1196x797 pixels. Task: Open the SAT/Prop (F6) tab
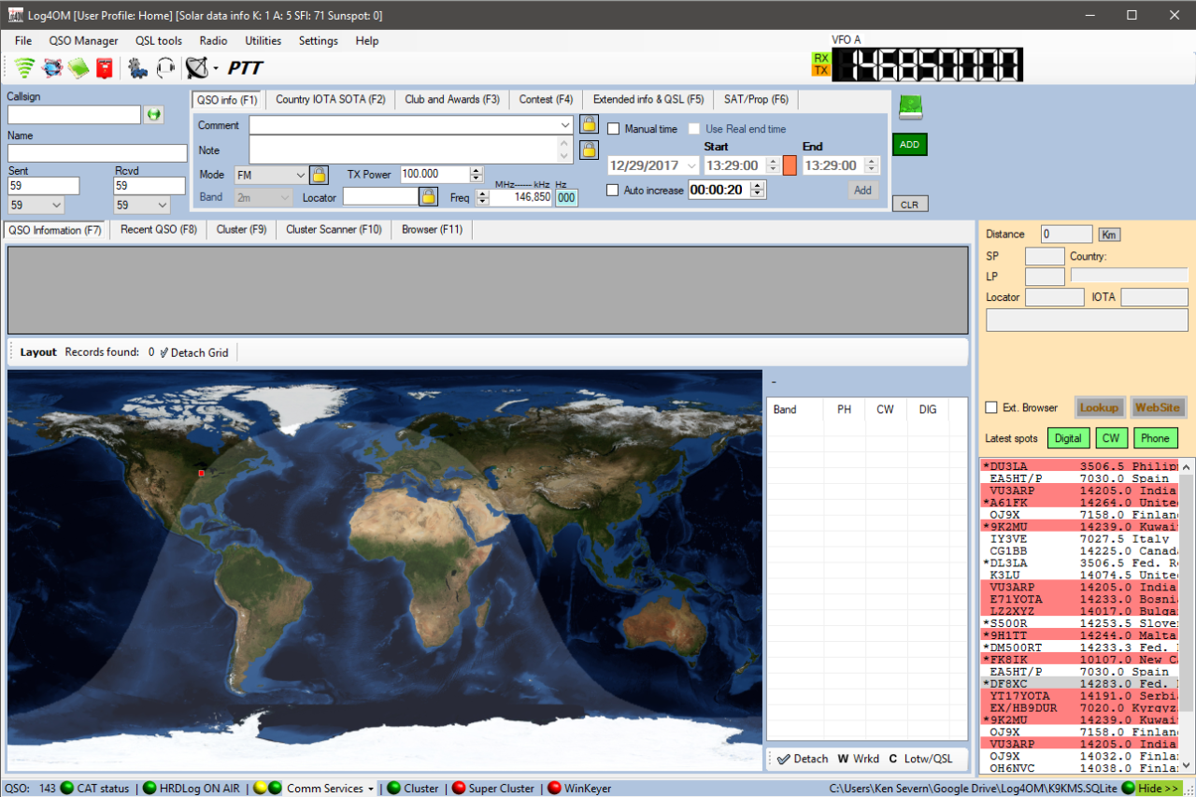[756, 99]
